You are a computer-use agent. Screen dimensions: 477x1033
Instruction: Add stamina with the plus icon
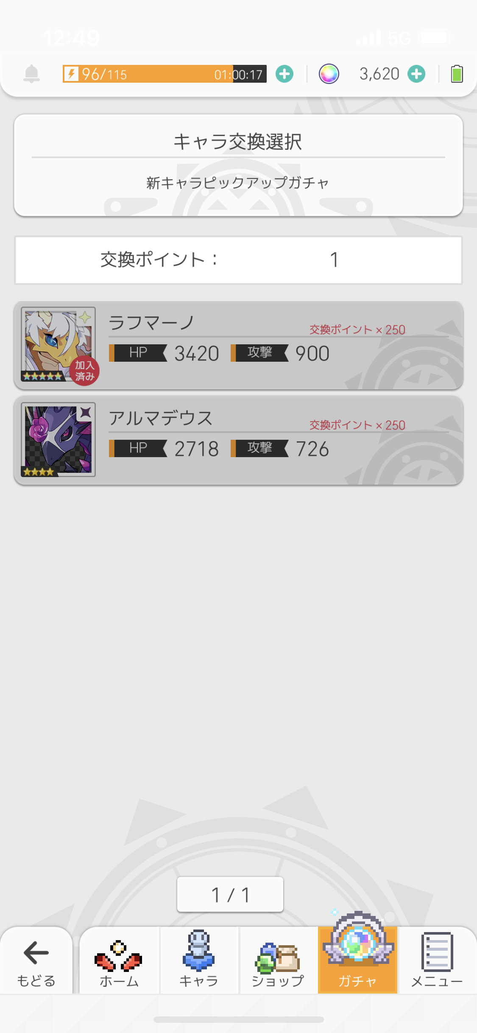284,74
